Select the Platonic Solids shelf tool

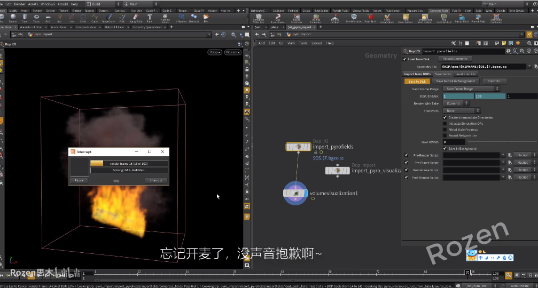pos(165,18)
